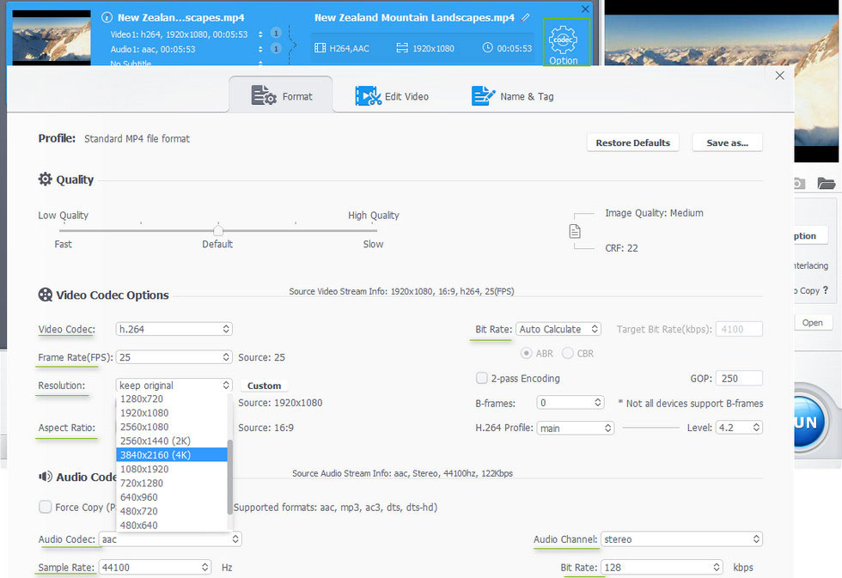Click the pencil icon to rename output file

pos(526,17)
